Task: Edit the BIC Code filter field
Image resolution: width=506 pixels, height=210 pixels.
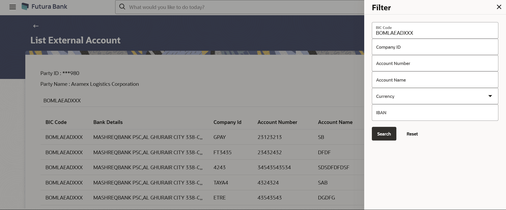Action: click(x=435, y=31)
